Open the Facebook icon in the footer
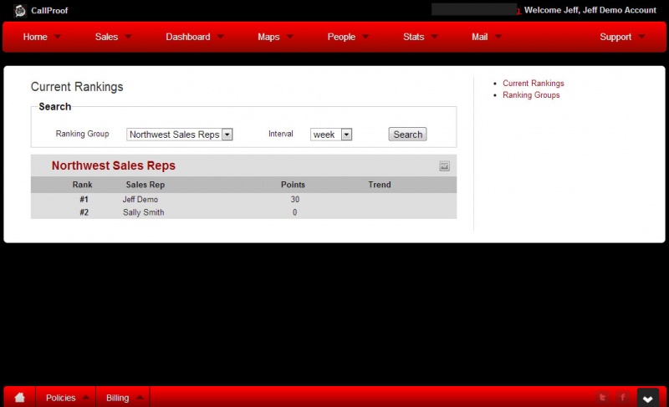 622,398
